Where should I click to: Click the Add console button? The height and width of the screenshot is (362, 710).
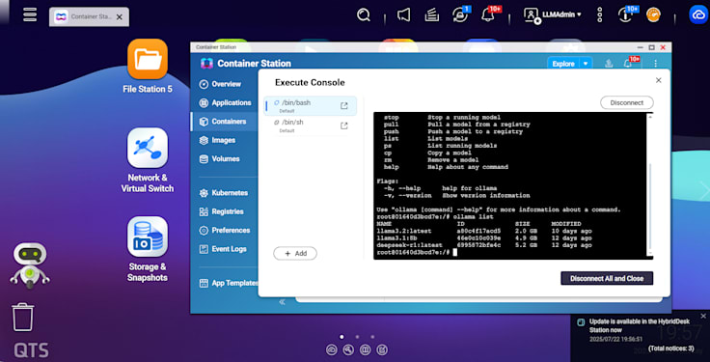click(295, 253)
